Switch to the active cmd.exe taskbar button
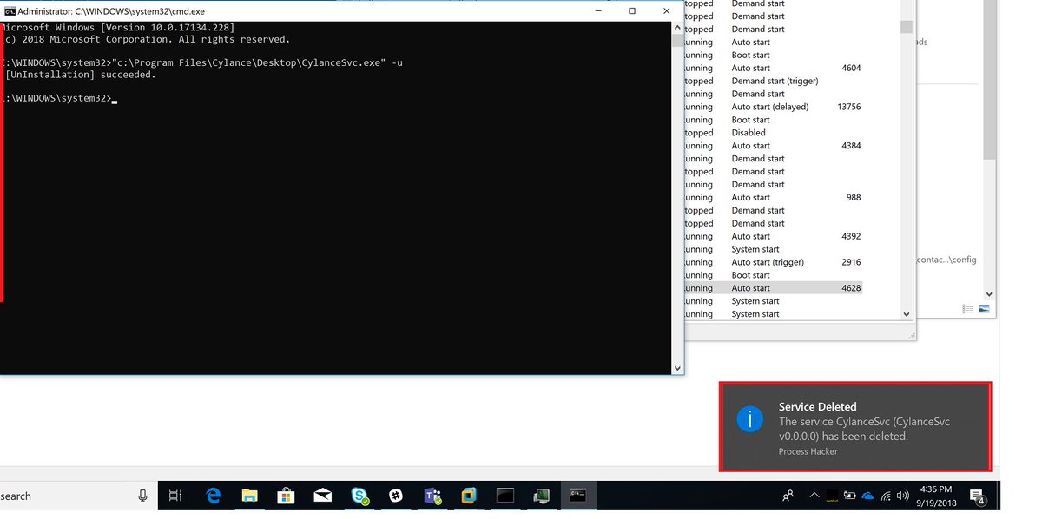The height and width of the screenshot is (519, 1042). [x=577, y=496]
